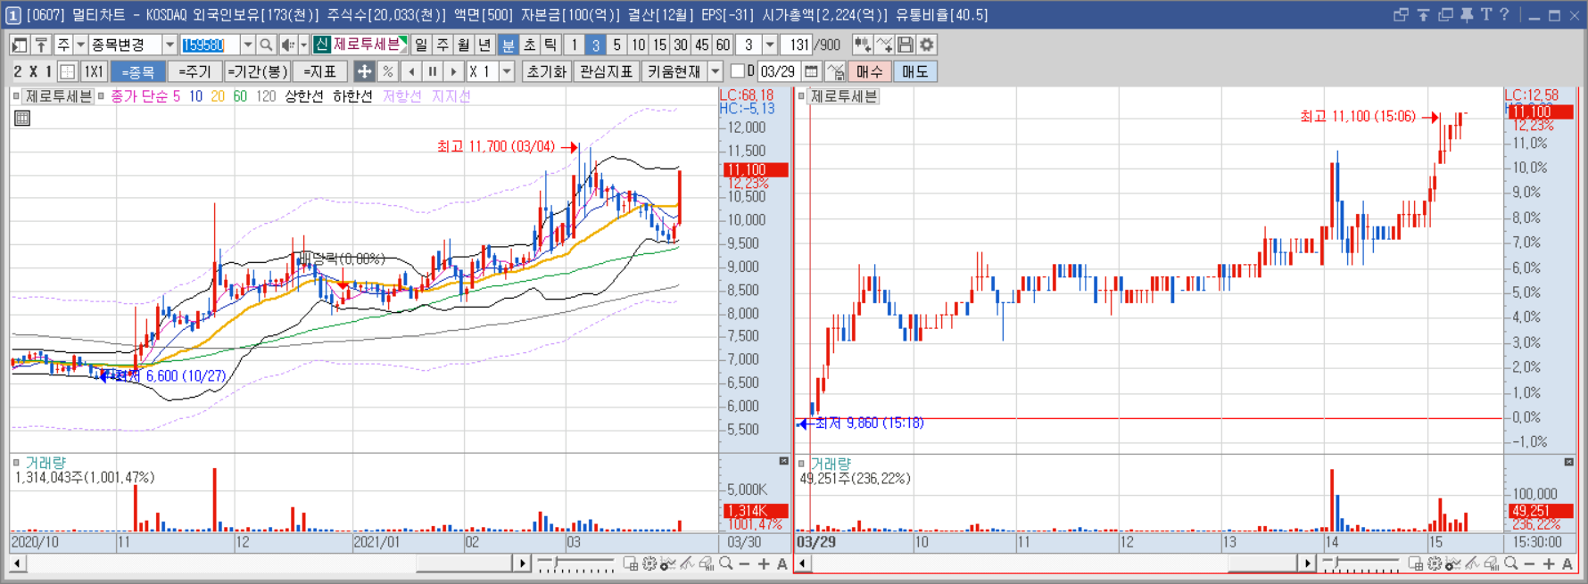Click the step forward playback arrow

pos(454,71)
